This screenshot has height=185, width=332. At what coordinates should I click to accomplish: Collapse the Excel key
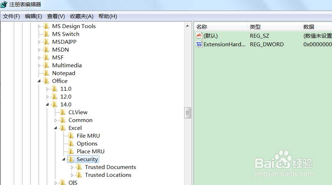pos(56,128)
